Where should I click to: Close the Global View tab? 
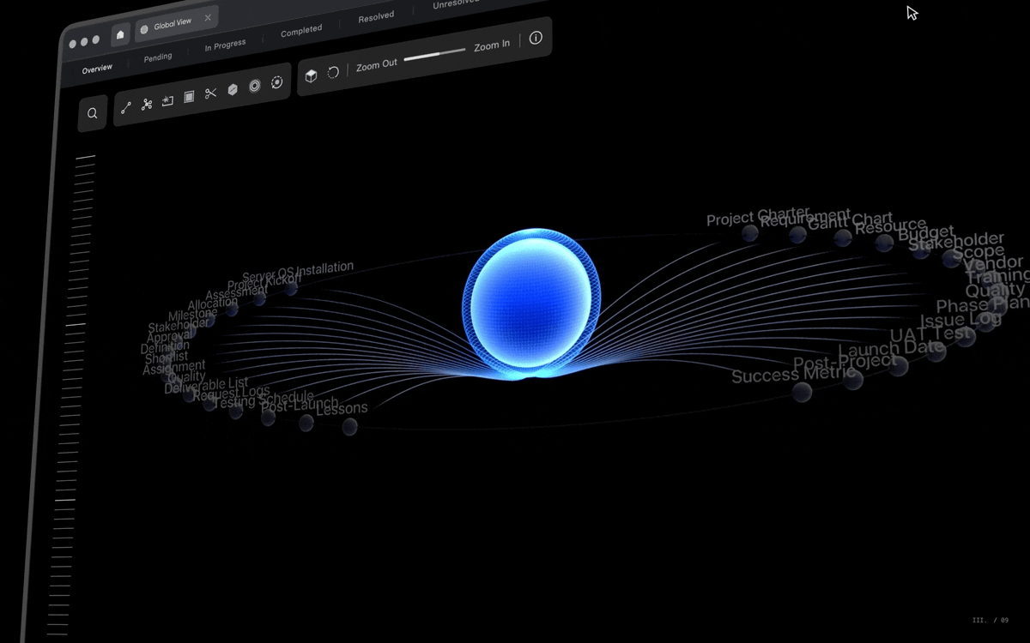(208, 18)
